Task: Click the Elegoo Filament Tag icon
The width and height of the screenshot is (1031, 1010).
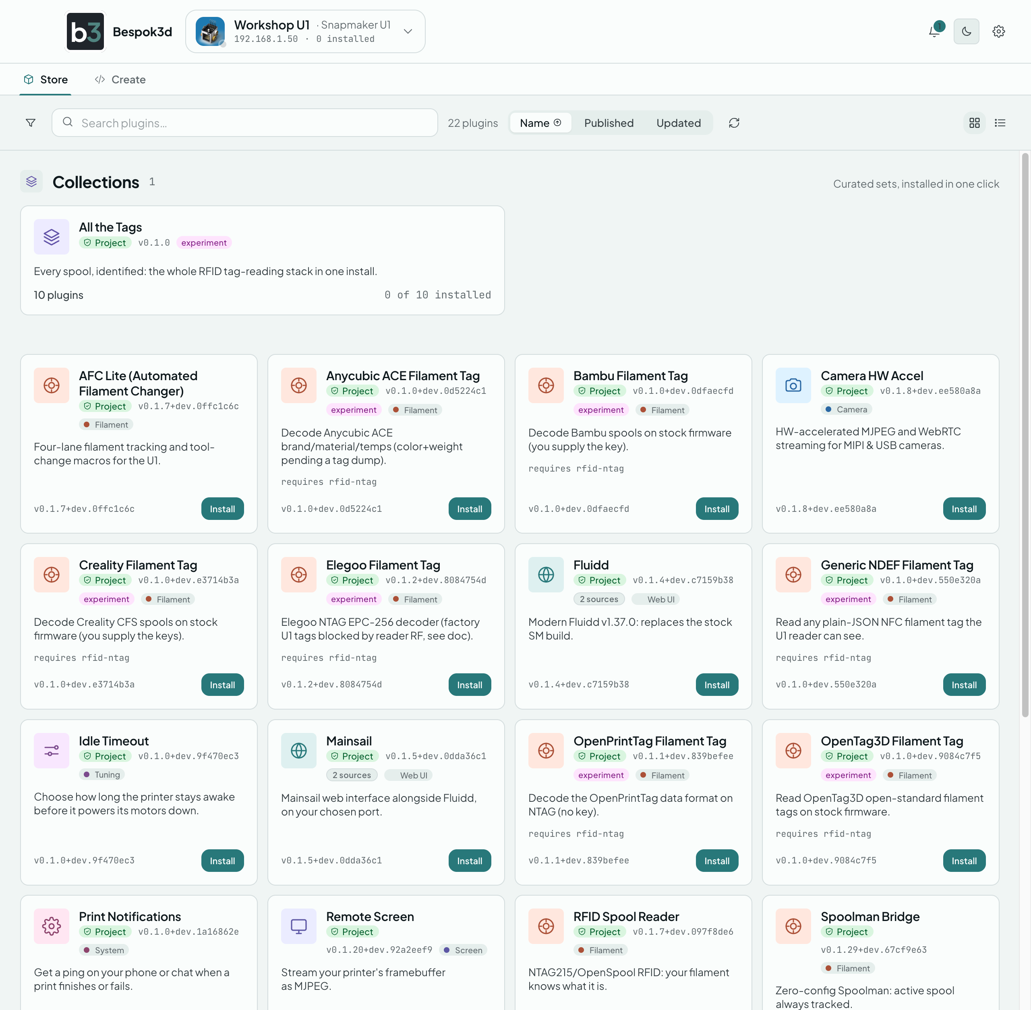Action: (299, 575)
